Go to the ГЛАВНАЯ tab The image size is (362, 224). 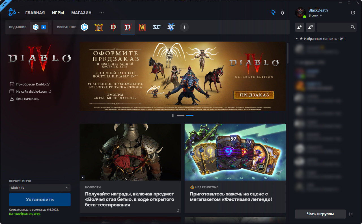pos(35,13)
